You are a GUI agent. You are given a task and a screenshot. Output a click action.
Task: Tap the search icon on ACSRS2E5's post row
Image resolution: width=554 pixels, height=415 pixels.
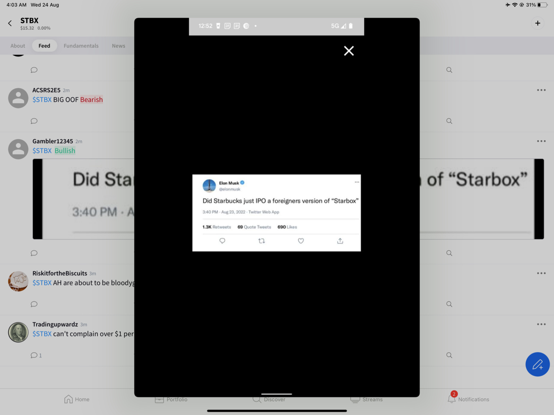(449, 121)
